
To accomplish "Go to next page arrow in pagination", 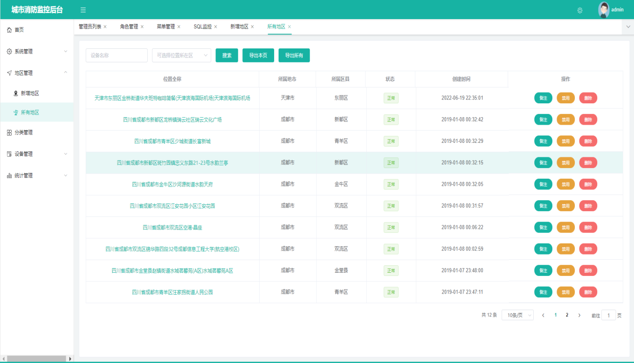I will 579,315.
